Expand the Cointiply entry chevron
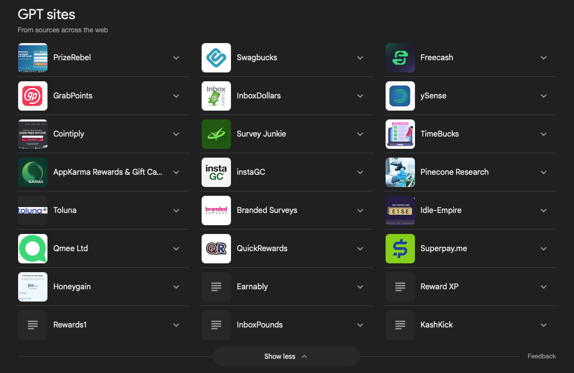574x373 pixels. [x=176, y=134]
